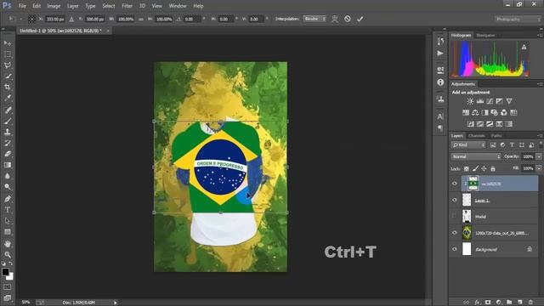Screen dimensions: 544x306
Task: Select the Eyedropper tool
Action: (8, 98)
